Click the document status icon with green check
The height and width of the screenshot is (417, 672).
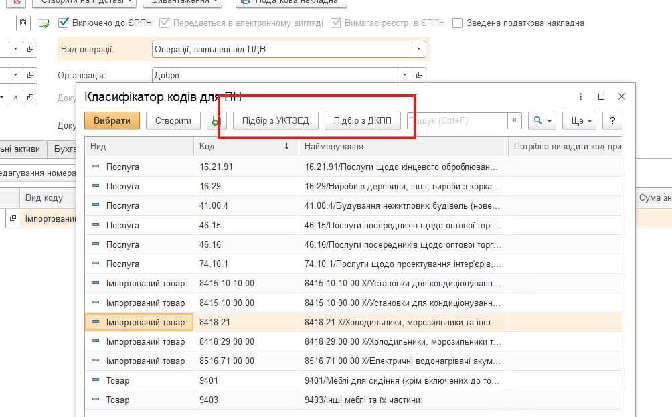44,23
